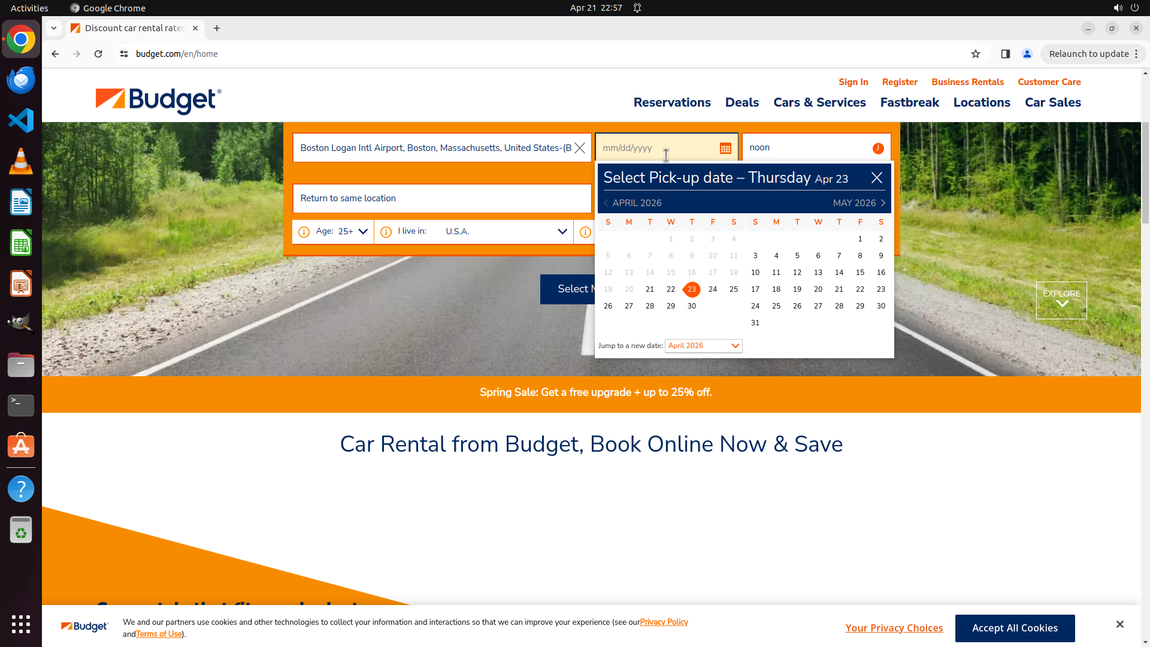Dismiss the cookie banner with the X
This screenshot has height=647, width=1150.
coord(1119,624)
